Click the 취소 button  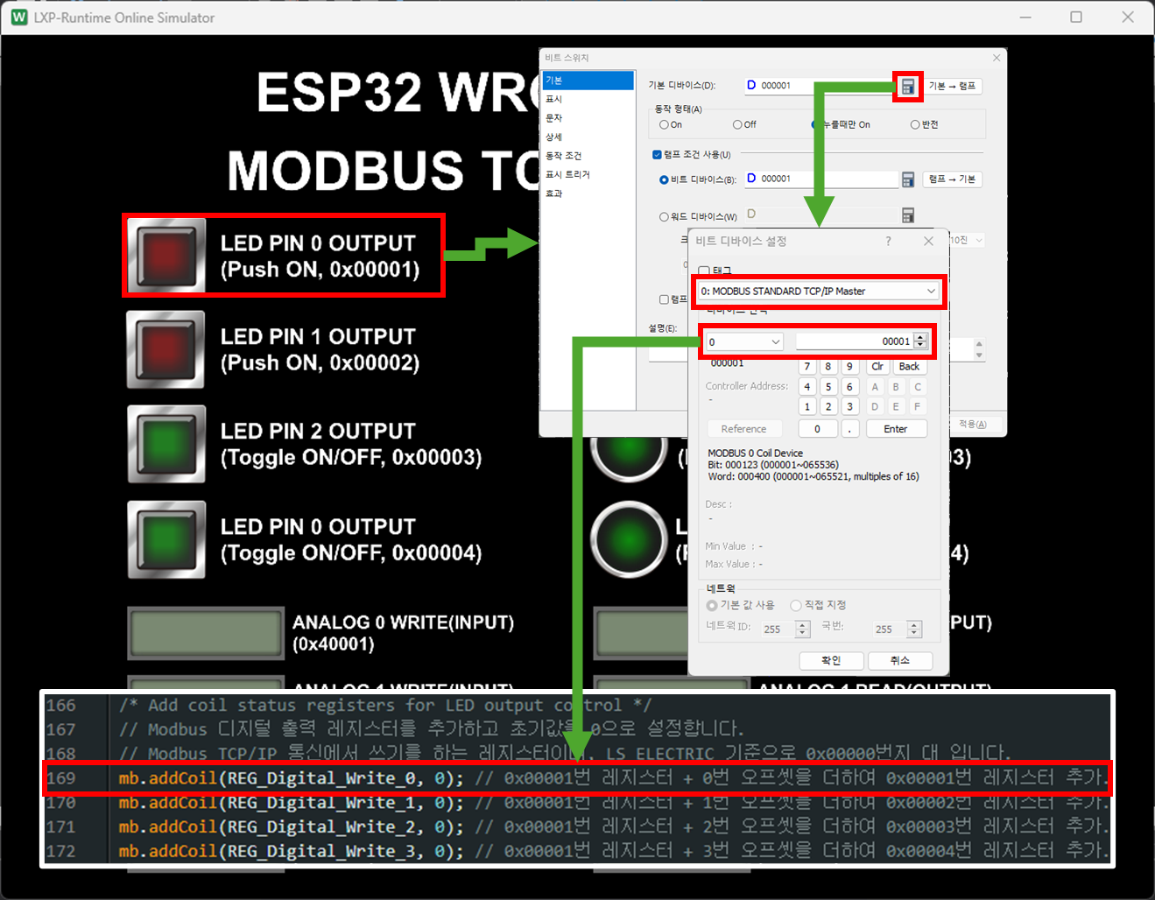point(900,661)
